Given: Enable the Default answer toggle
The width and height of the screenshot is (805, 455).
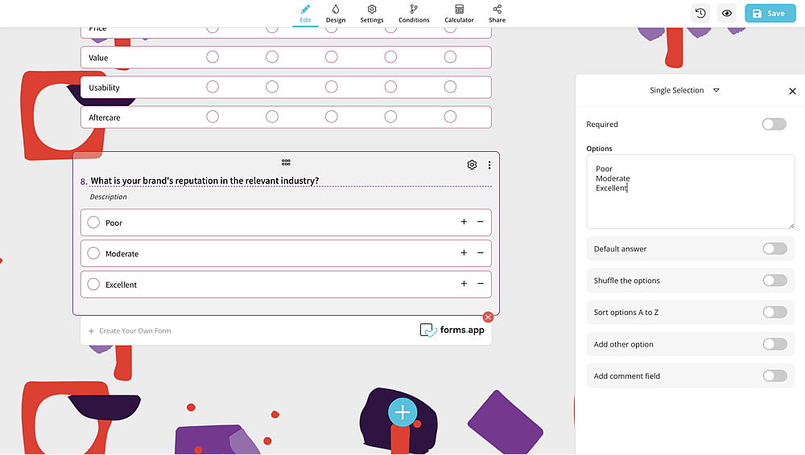Looking at the screenshot, I should [x=774, y=248].
